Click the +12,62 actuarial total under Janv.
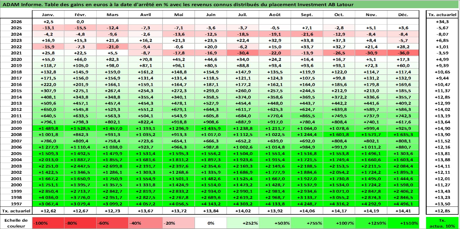 (x=48, y=211)
